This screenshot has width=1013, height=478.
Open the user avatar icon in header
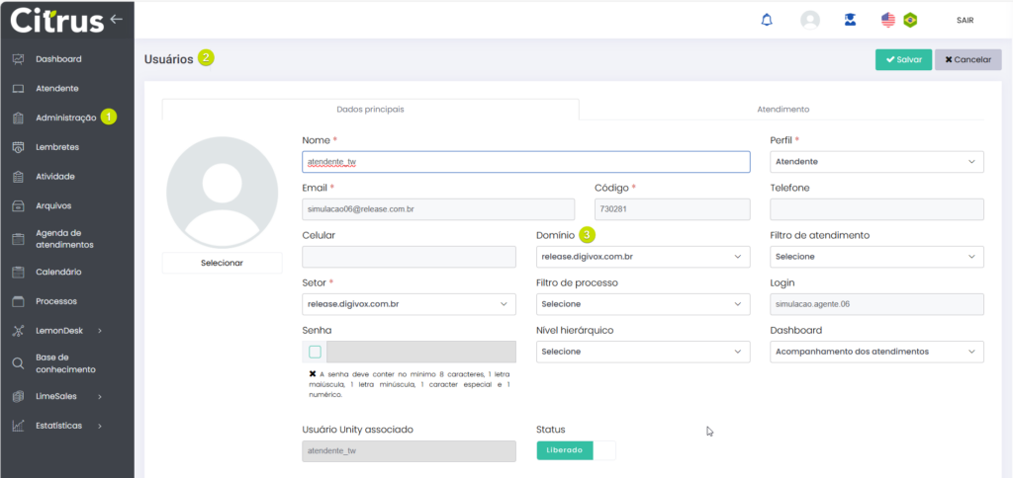[810, 20]
